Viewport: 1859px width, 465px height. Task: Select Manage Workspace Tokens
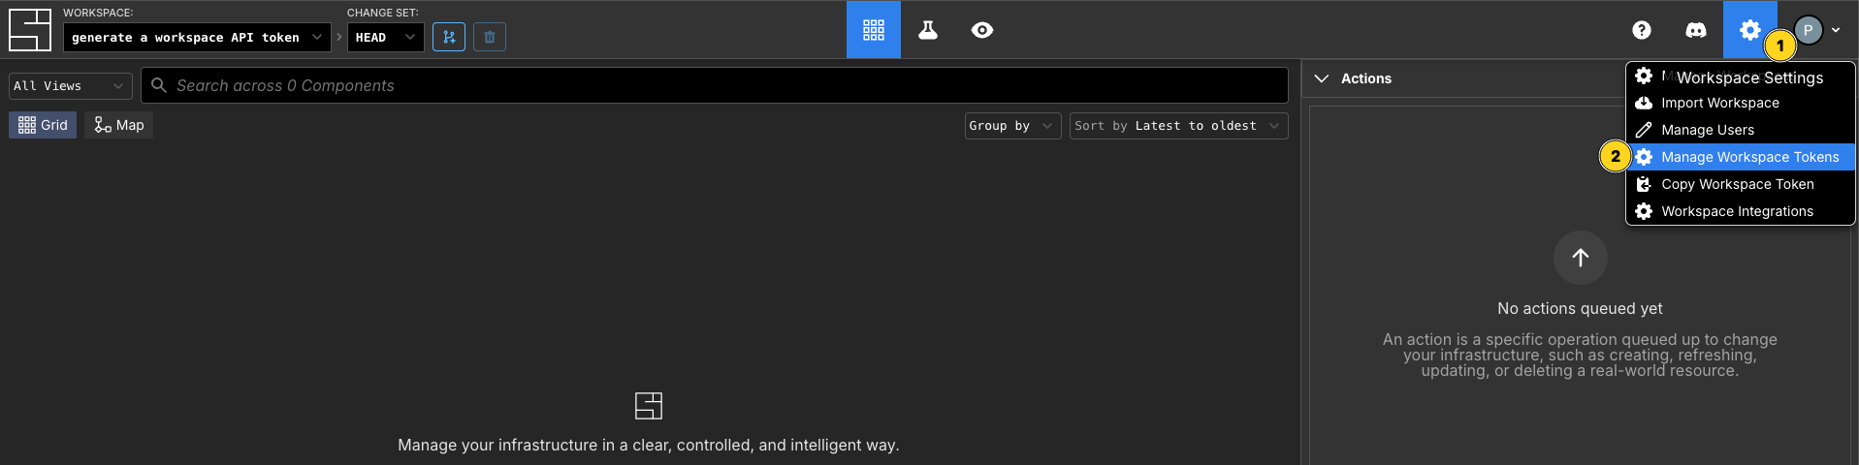pos(1741,157)
